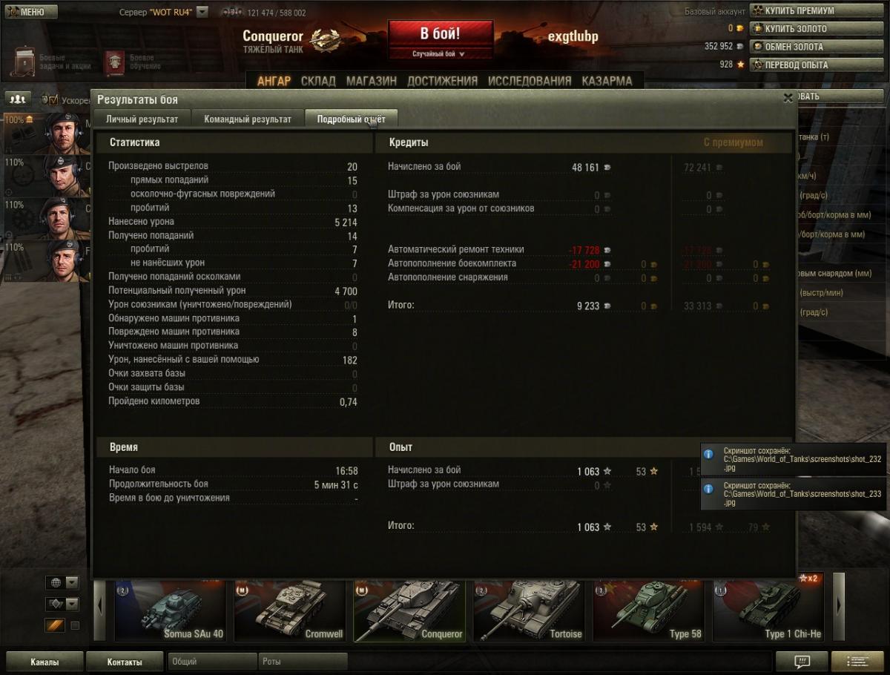
Task: Go to СКЛАД depot tab
Action: 318,81
